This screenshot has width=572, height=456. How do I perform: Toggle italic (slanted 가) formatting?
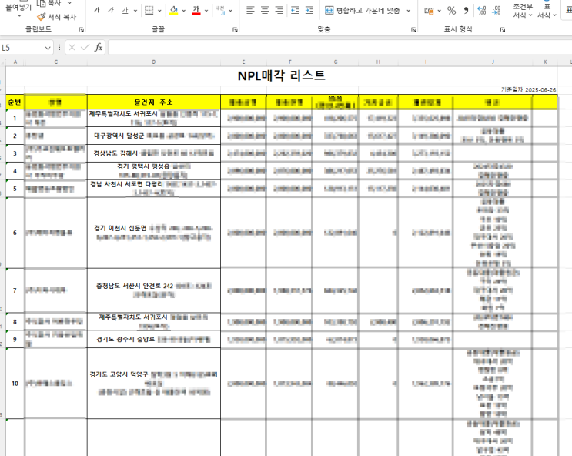[111, 10]
